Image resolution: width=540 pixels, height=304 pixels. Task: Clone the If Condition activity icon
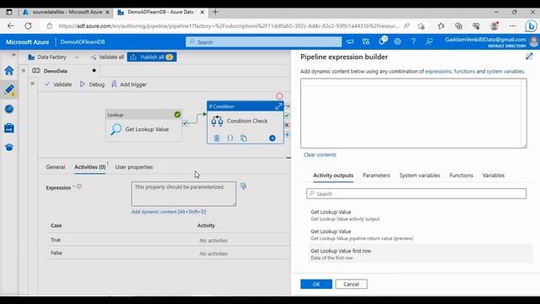point(244,138)
